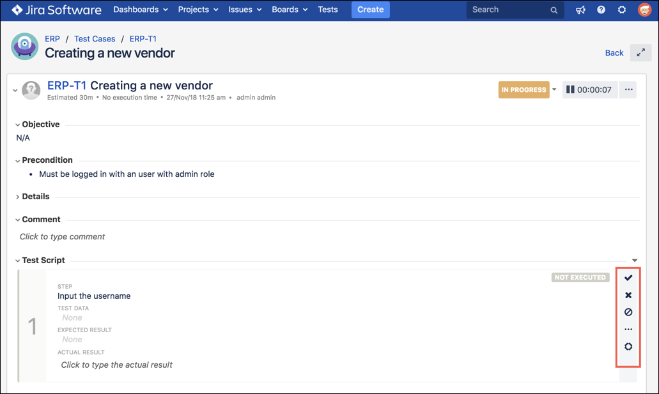The height and width of the screenshot is (394, 659).
Task: Open step settings using the gear icon
Action: coord(628,346)
